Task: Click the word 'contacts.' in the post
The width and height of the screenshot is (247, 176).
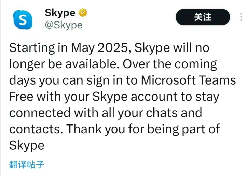Action: coord(36,129)
